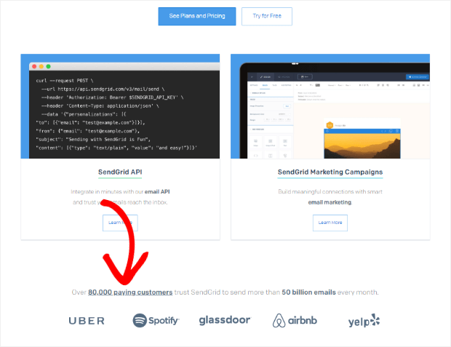Click the SendGrid API heading

[120, 172]
